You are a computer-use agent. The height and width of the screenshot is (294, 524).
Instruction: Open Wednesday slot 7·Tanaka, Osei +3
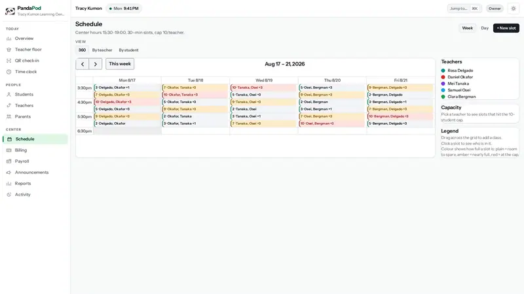pos(264,123)
